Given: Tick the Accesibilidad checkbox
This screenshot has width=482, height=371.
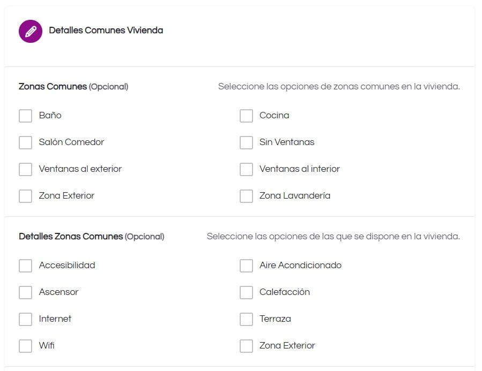Looking at the screenshot, I should [x=26, y=266].
